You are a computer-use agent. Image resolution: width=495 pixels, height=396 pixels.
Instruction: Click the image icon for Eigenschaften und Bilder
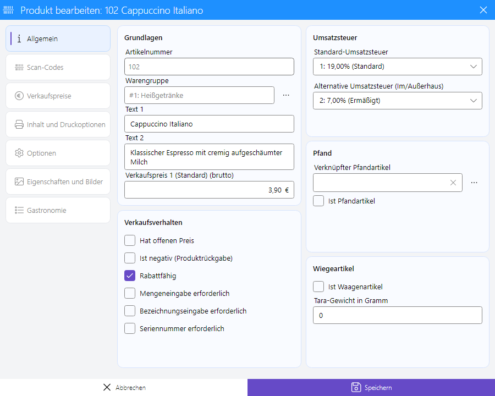point(19,182)
